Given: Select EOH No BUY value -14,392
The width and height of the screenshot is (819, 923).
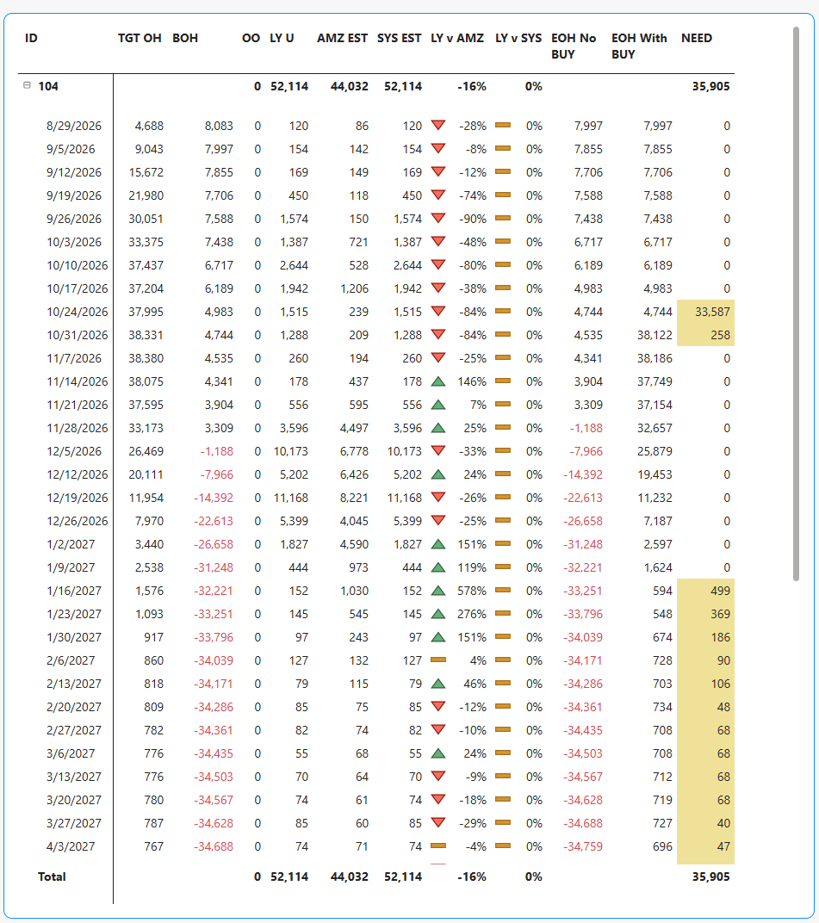Looking at the screenshot, I should coord(583,474).
